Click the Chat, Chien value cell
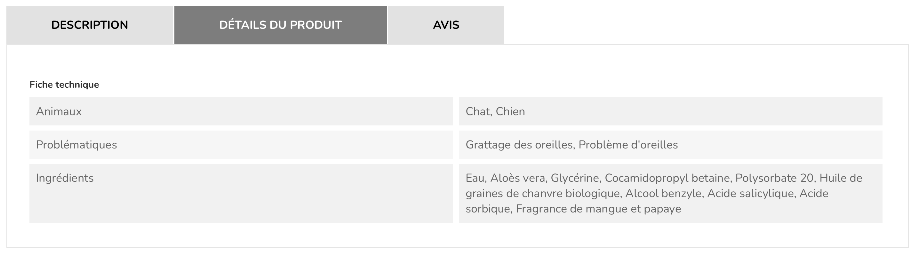 pos(671,111)
